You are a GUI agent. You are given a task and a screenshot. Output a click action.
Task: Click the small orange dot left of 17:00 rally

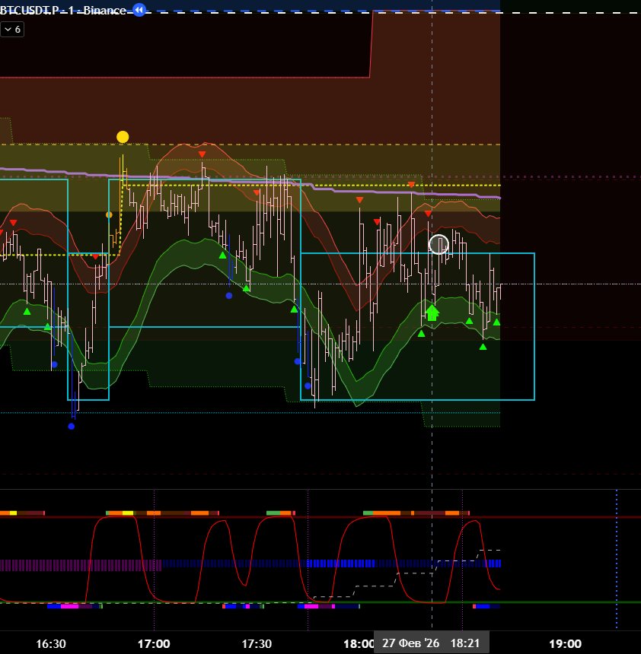coord(109,215)
